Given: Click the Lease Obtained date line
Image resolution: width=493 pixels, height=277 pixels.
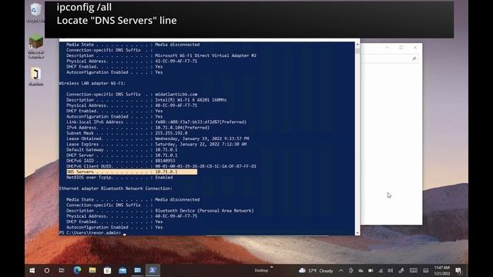Looking at the screenshot, I should click(157, 138).
